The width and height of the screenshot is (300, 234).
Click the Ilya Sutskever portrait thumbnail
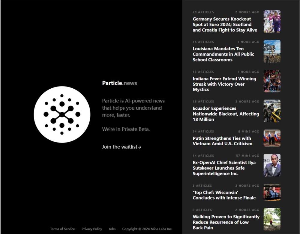pos(272,165)
